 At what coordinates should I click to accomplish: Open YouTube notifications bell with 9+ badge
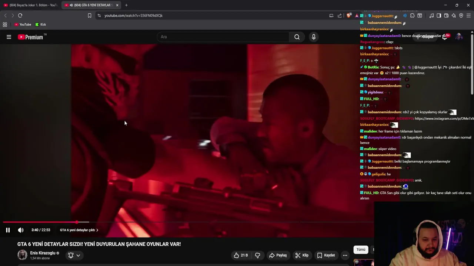(x=445, y=37)
